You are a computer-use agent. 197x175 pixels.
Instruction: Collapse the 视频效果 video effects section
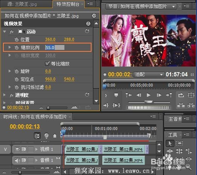pyautogui.click(x=88, y=23)
